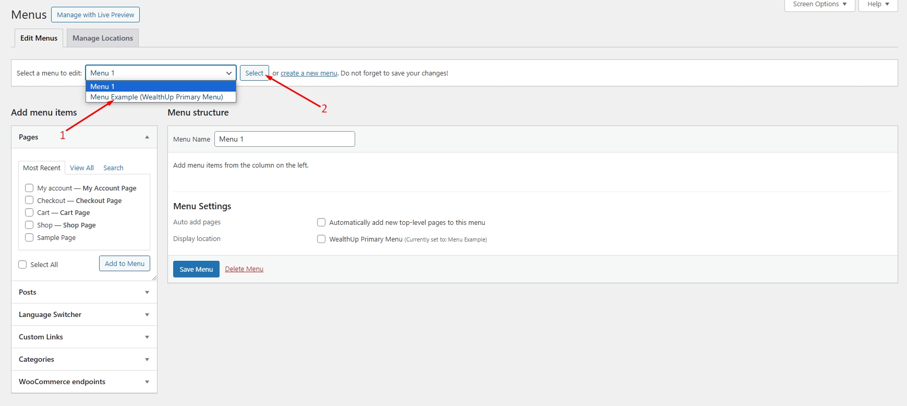Check the My account page checkbox
Viewport: 907px width, 406px height.
click(x=29, y=188)
